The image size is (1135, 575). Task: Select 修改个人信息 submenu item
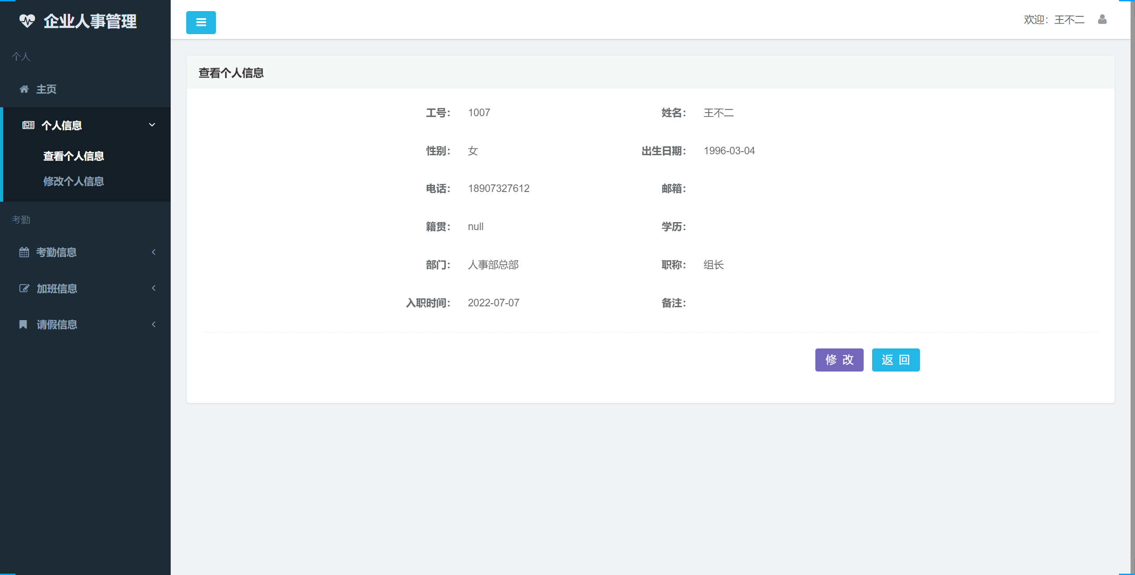(74, 181)
